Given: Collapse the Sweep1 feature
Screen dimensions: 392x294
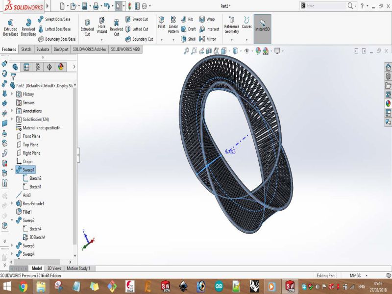Looking at the screenshot, I should (12, 170).
